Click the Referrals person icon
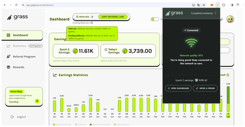This screenshot has height=127, width=245. [x=77, y=17]
